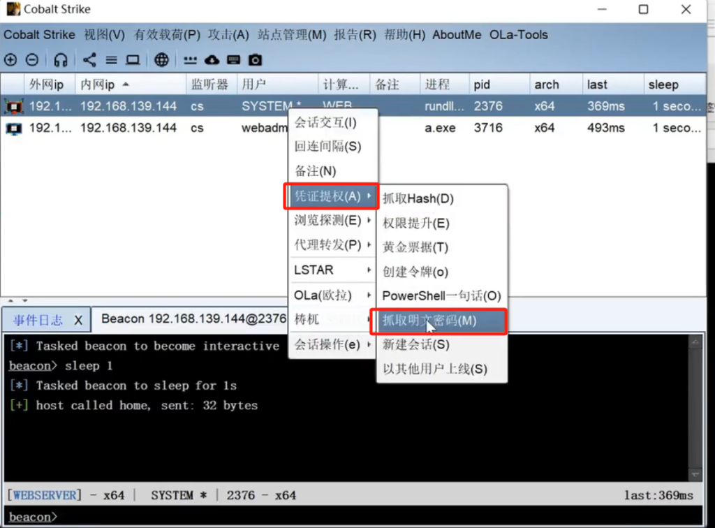The width and height of the screenshot is (715, 528).
Task: Choose 回连间隔(S) from context menu
Action: click(x=332, y=147)
